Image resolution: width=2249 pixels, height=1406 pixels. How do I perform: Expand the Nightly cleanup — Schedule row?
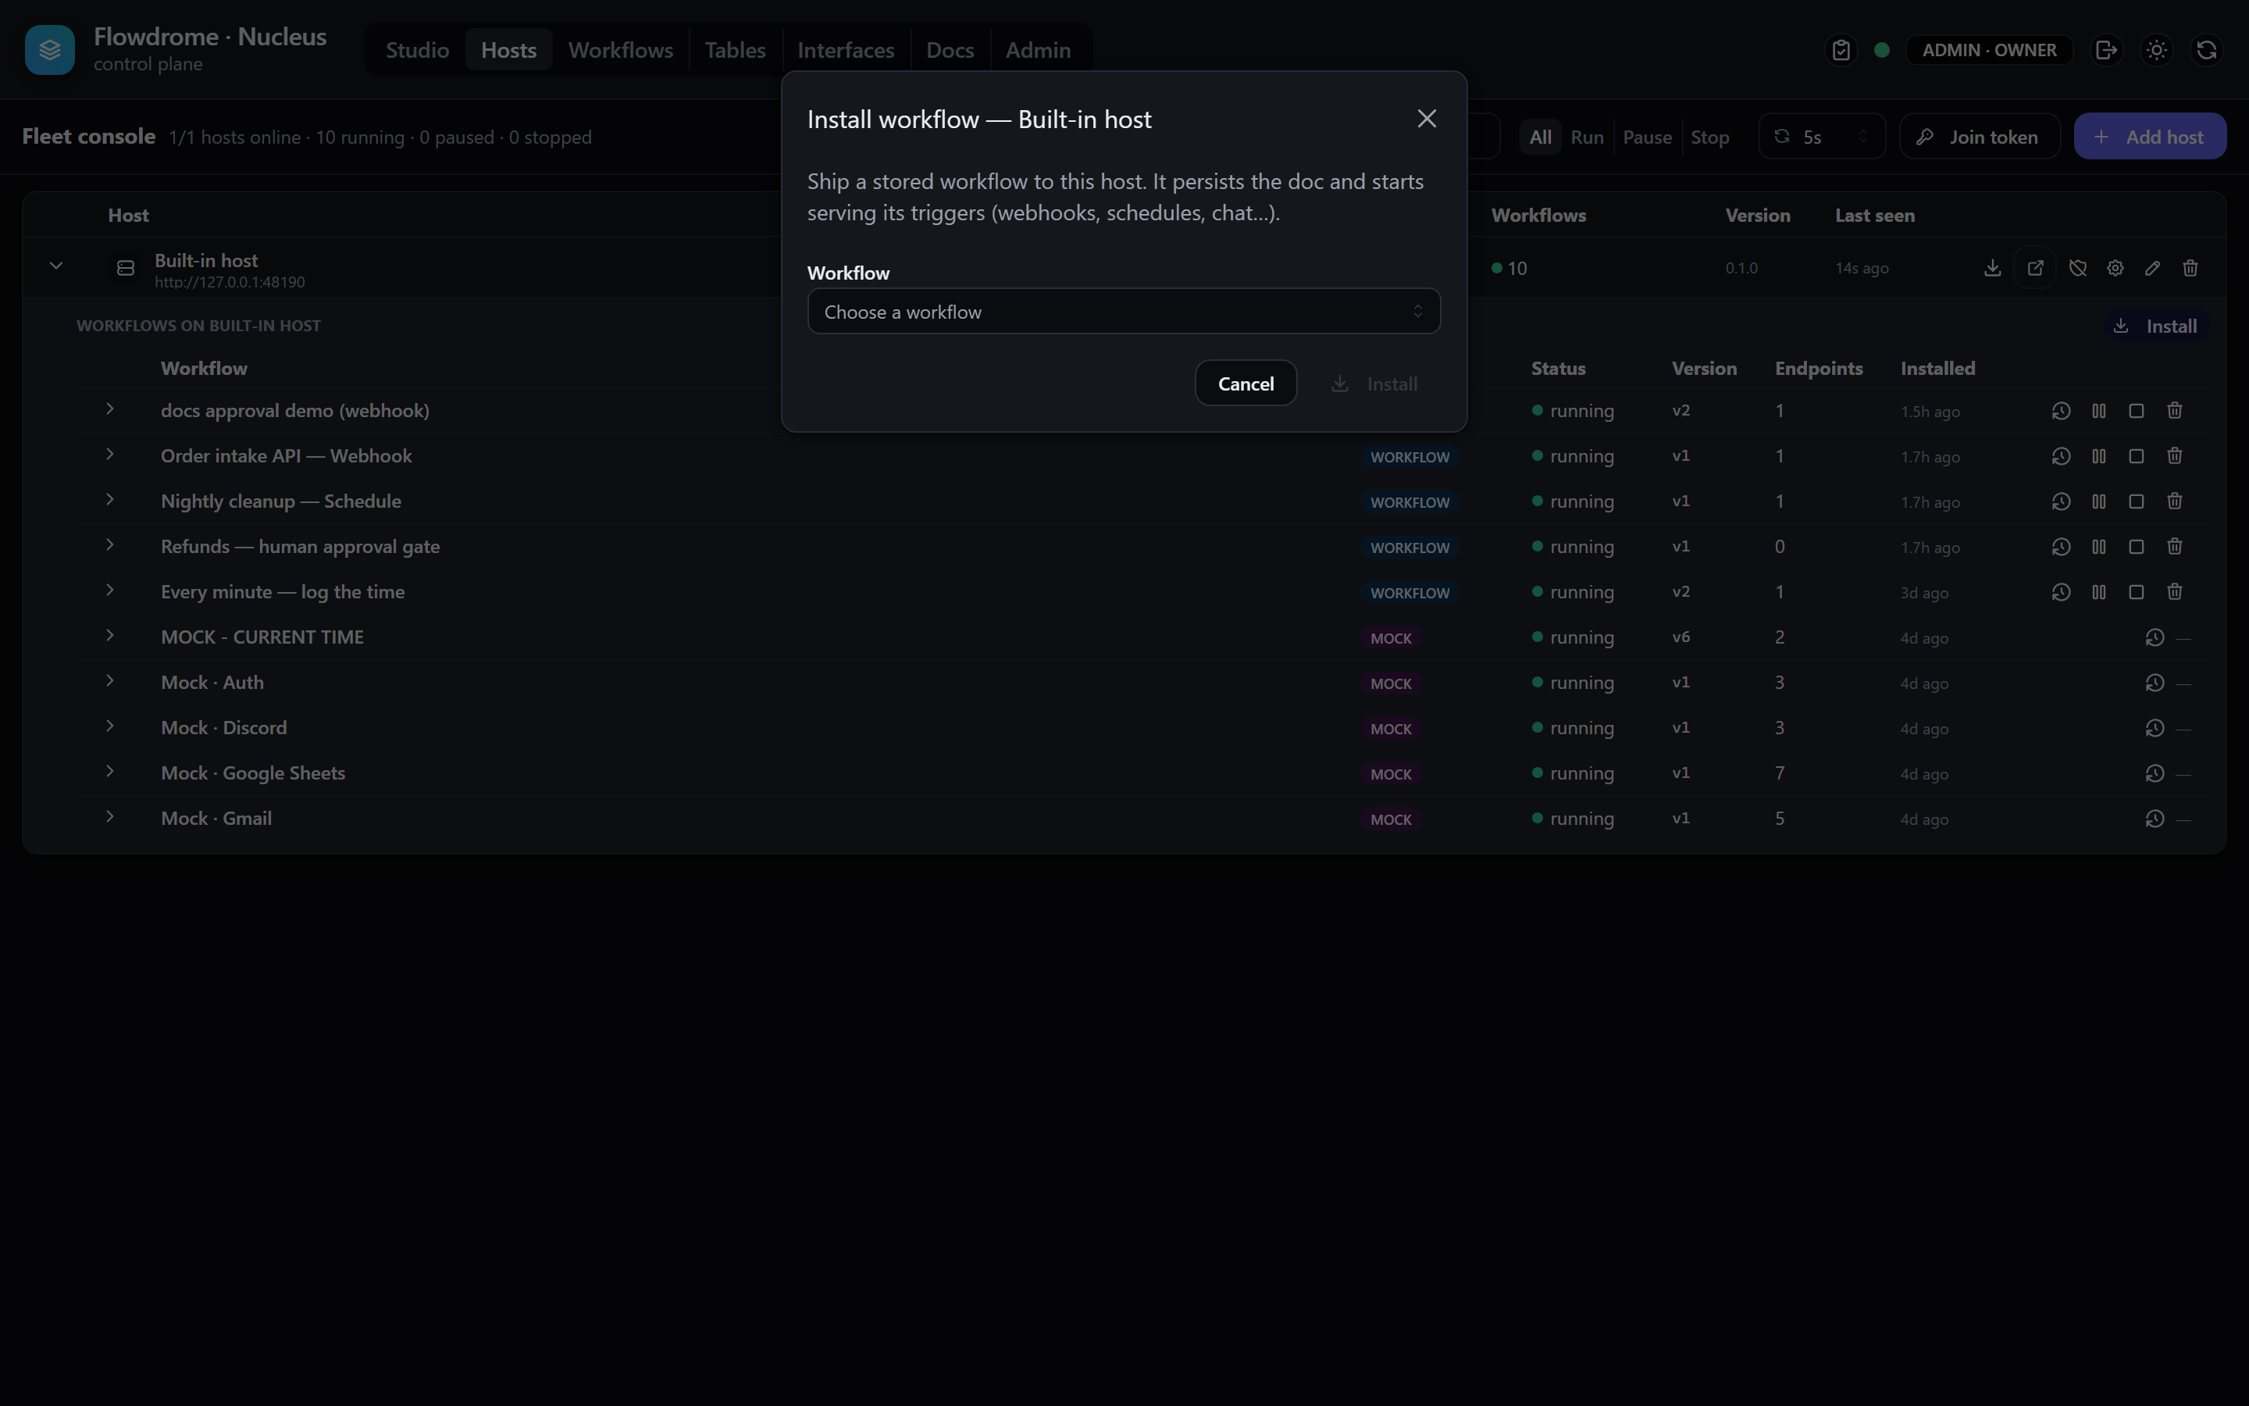coord(109,499)
